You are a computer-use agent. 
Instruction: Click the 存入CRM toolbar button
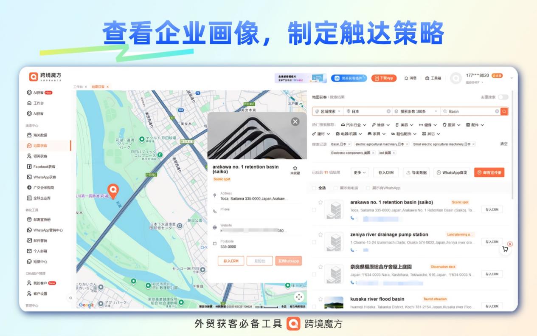(x=386, y=172)
